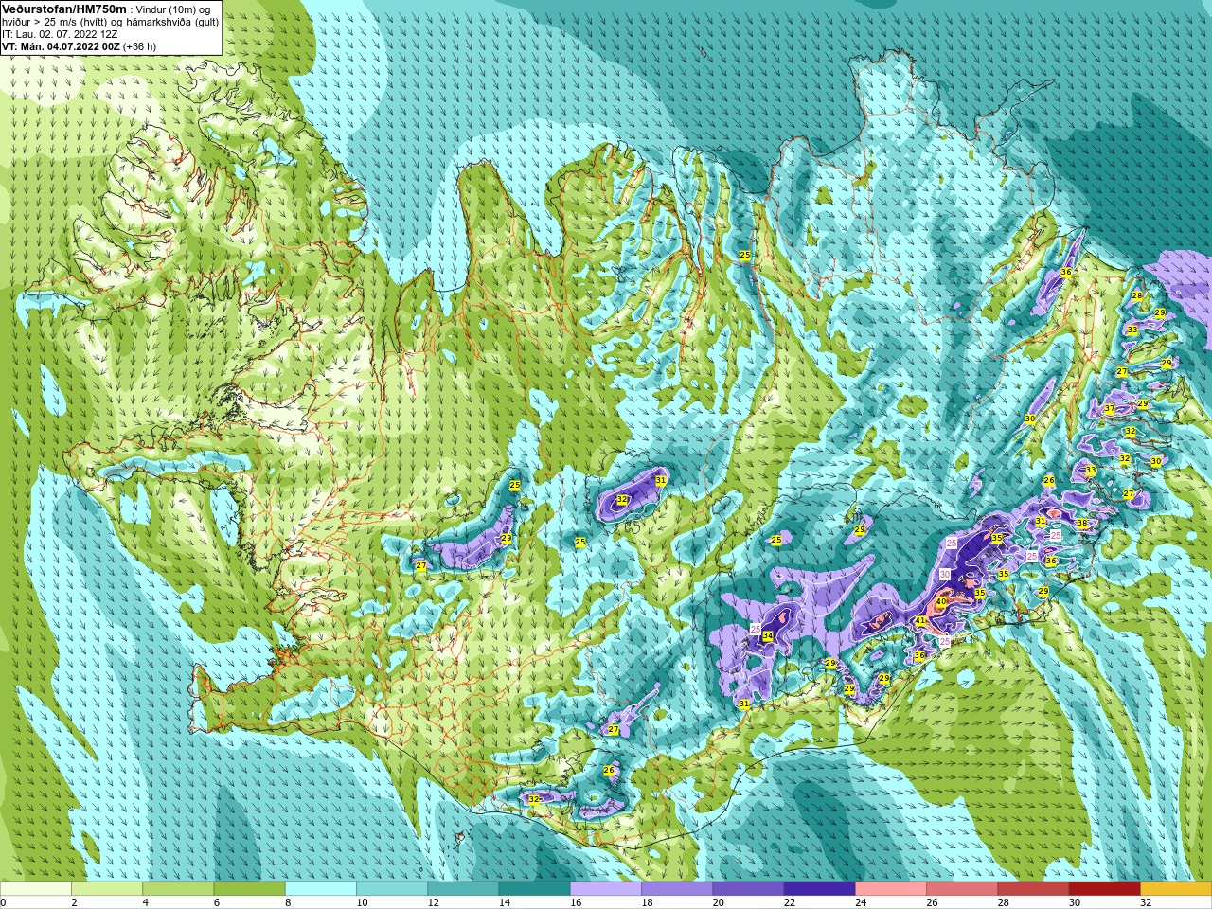Click the legend swatch between 26 and 28
Image resolution: width=1212 pixels, height=909 pixels.
pyautogui.click(x=962, y=888)
